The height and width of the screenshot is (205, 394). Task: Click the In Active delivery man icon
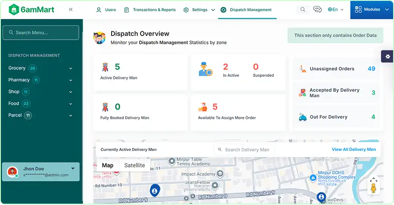[205, 69]
